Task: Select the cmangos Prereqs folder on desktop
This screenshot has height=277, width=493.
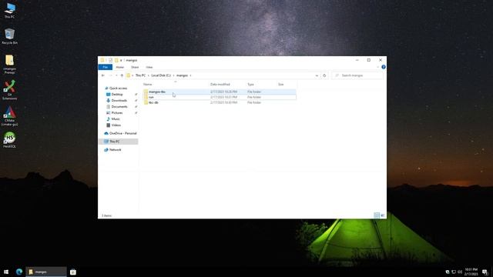Action: pyautogui.click(x=9, y=65)
